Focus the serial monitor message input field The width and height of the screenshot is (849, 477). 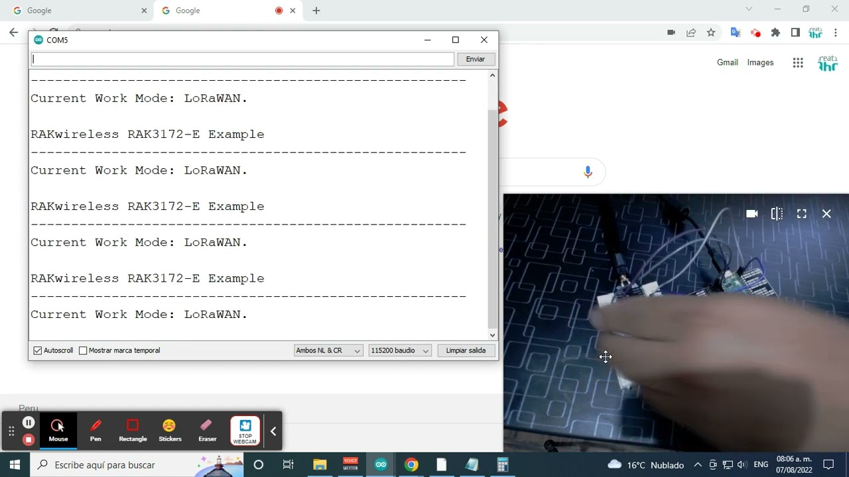[x=242, y=59]
